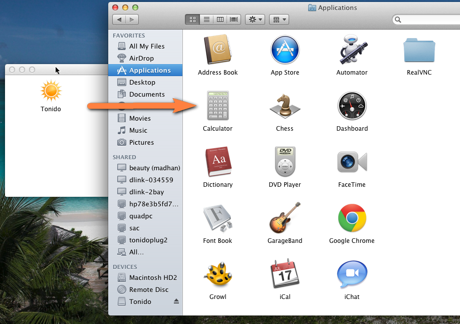Switch to Cover Flow view

(x=234, y=20)
